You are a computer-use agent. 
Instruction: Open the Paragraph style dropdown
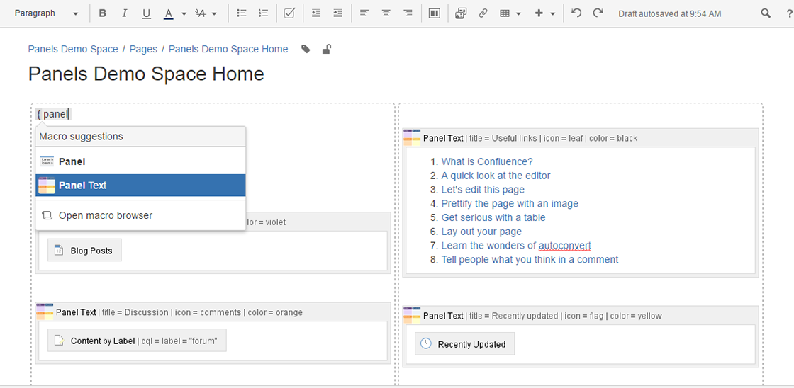coord(46,13)
